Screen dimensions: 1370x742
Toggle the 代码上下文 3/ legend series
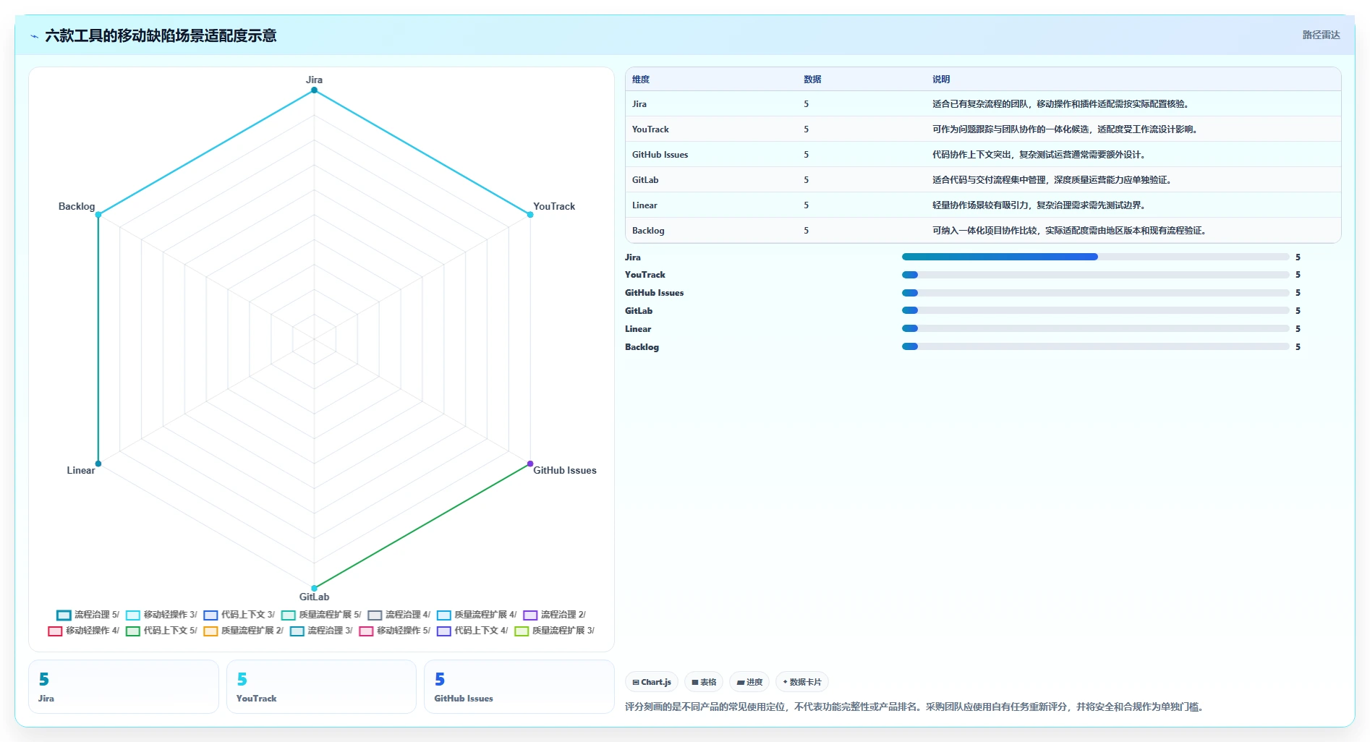coord(239,615)
